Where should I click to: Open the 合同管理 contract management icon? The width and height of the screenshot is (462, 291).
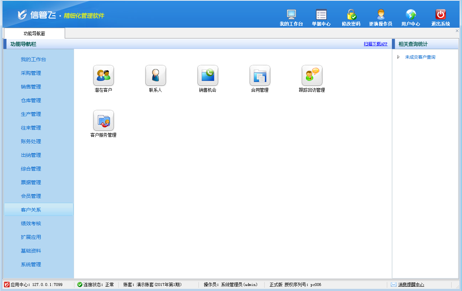click(x=260, y=76)
